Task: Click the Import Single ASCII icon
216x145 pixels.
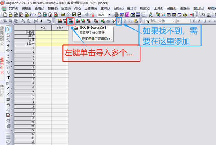Action: (x=65, y=21)
